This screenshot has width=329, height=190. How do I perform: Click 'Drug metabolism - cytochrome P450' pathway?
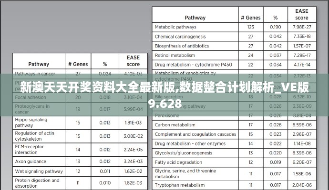[193, 65]
